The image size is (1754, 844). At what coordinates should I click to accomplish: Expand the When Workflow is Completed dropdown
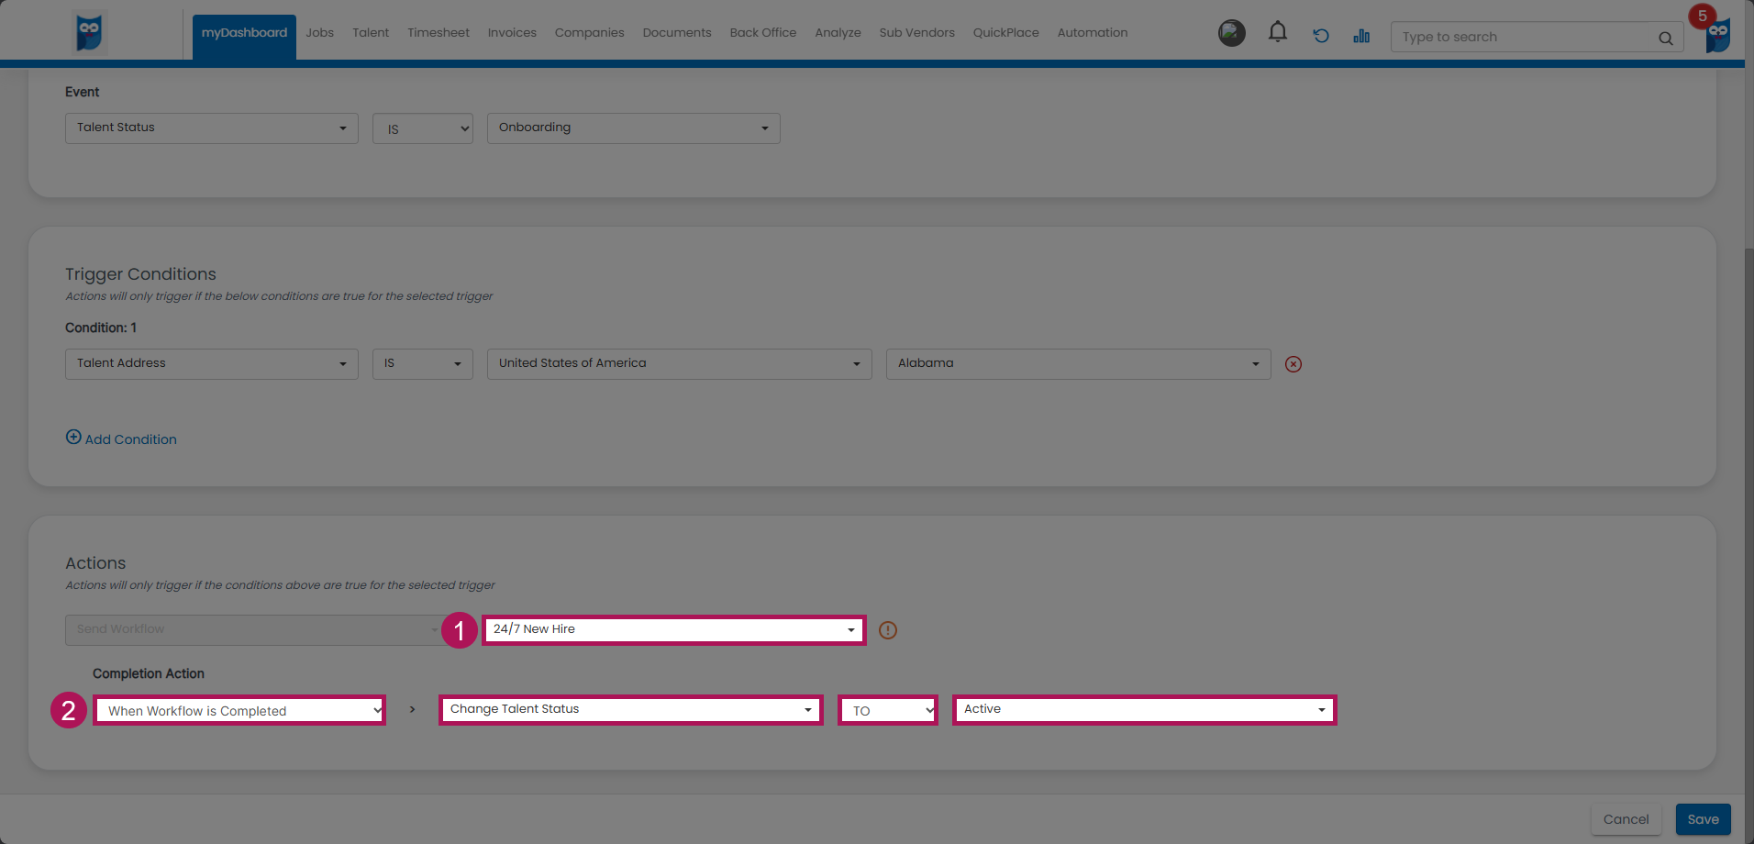(x=239, y=710)
